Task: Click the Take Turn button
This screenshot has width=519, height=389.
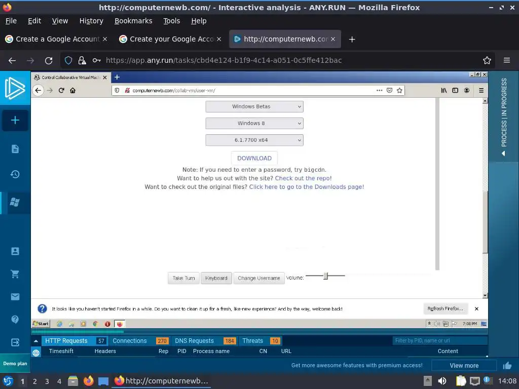Action: [x=183, y=278]
